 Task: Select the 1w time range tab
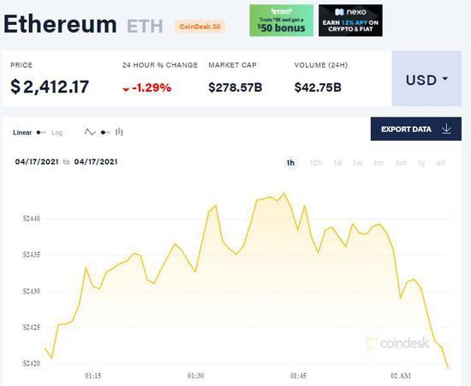pyautogui.click(x=358, y=163)
